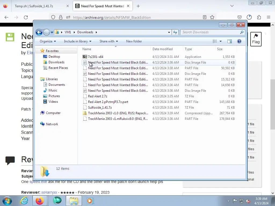Select the Need For Speed 15,312 KB PART file
275x206 pixels.
[x=158, y=79]
